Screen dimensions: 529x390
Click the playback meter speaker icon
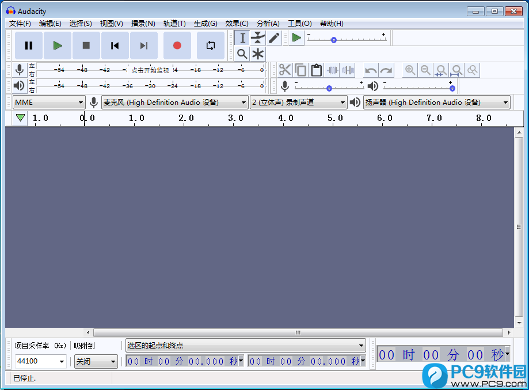pos(19,86)
